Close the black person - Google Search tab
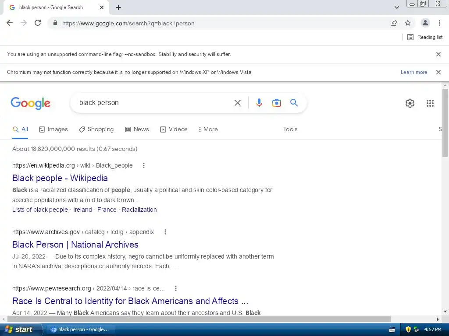Viewport: 449px width, 336px height. pos(102,8)
